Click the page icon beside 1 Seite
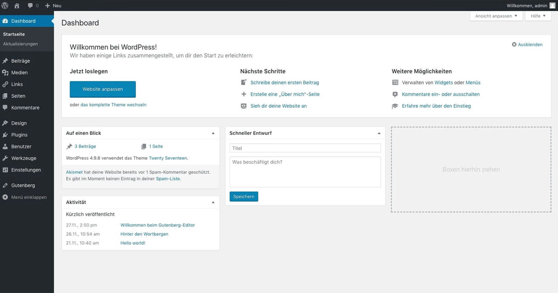 (144, 146)
